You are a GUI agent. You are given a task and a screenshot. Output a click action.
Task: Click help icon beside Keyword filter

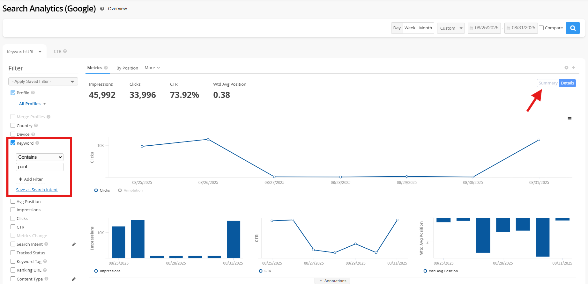pos(37,143)
